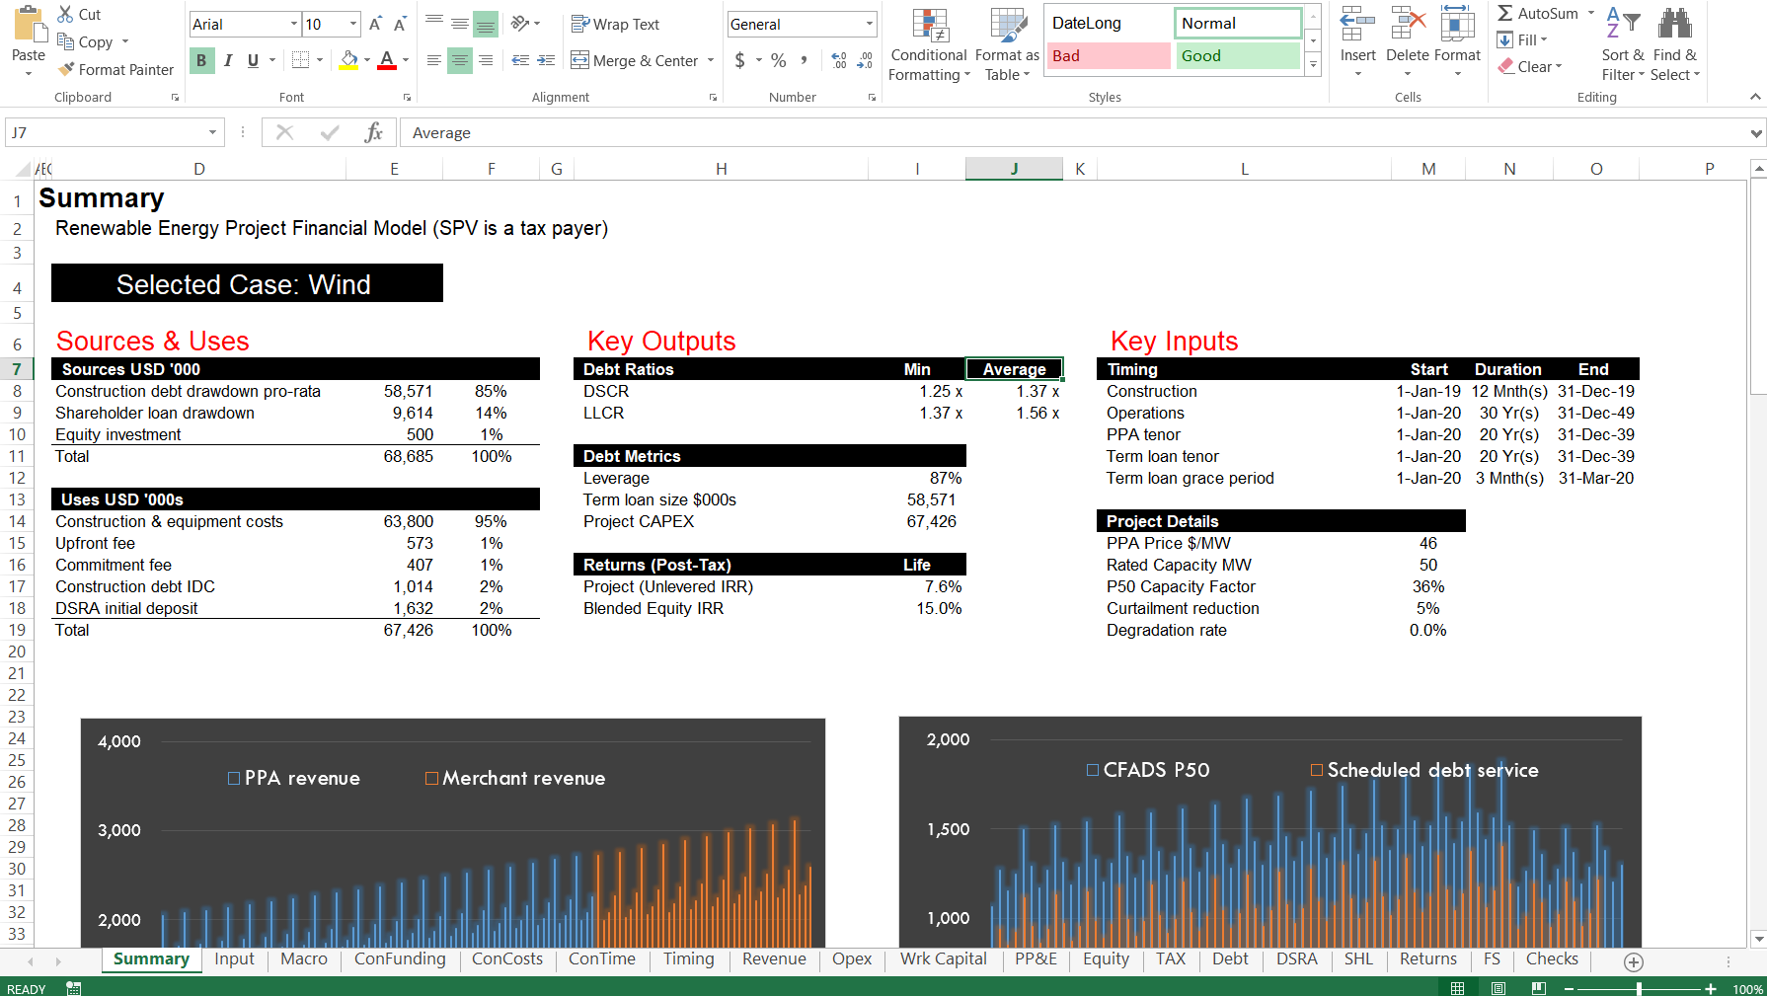Click the percent style icon
The width and height of the screenshot is (1767, 996).
[779, 60]
